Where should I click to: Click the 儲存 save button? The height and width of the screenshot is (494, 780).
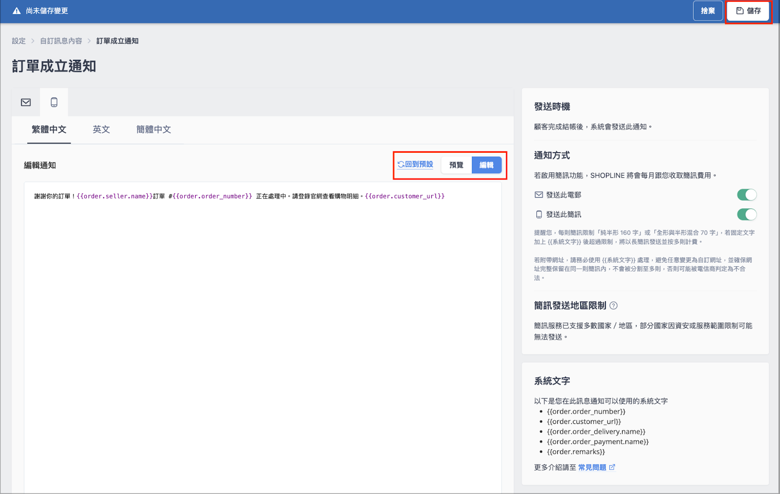(748, 11)
